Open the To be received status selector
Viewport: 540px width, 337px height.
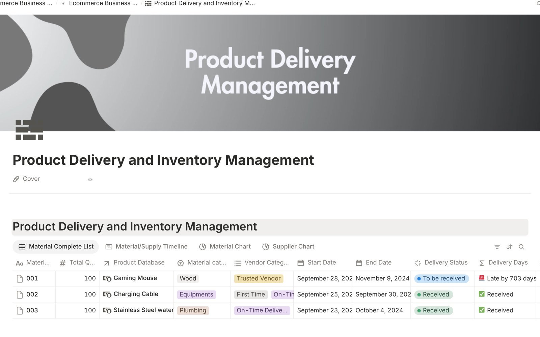pyautogui.click(x=441, y=278)
